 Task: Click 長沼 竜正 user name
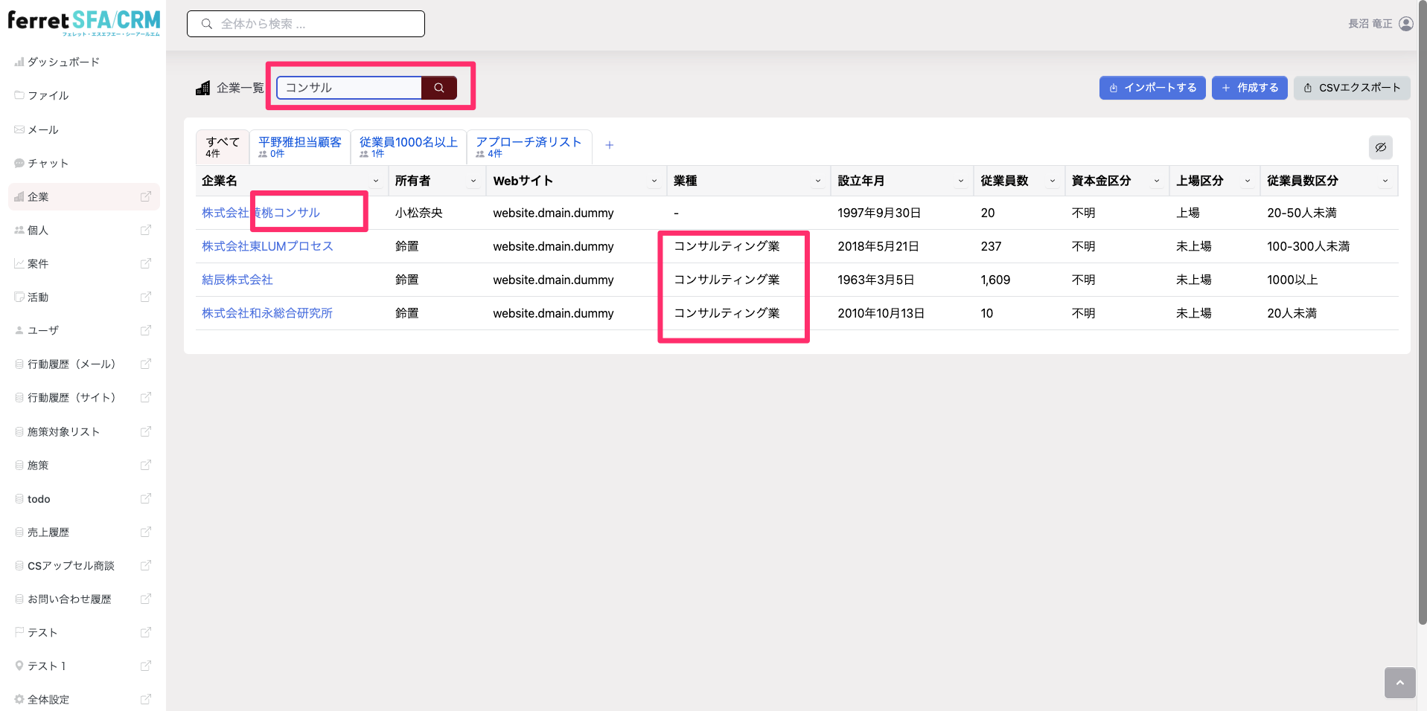1370,24
